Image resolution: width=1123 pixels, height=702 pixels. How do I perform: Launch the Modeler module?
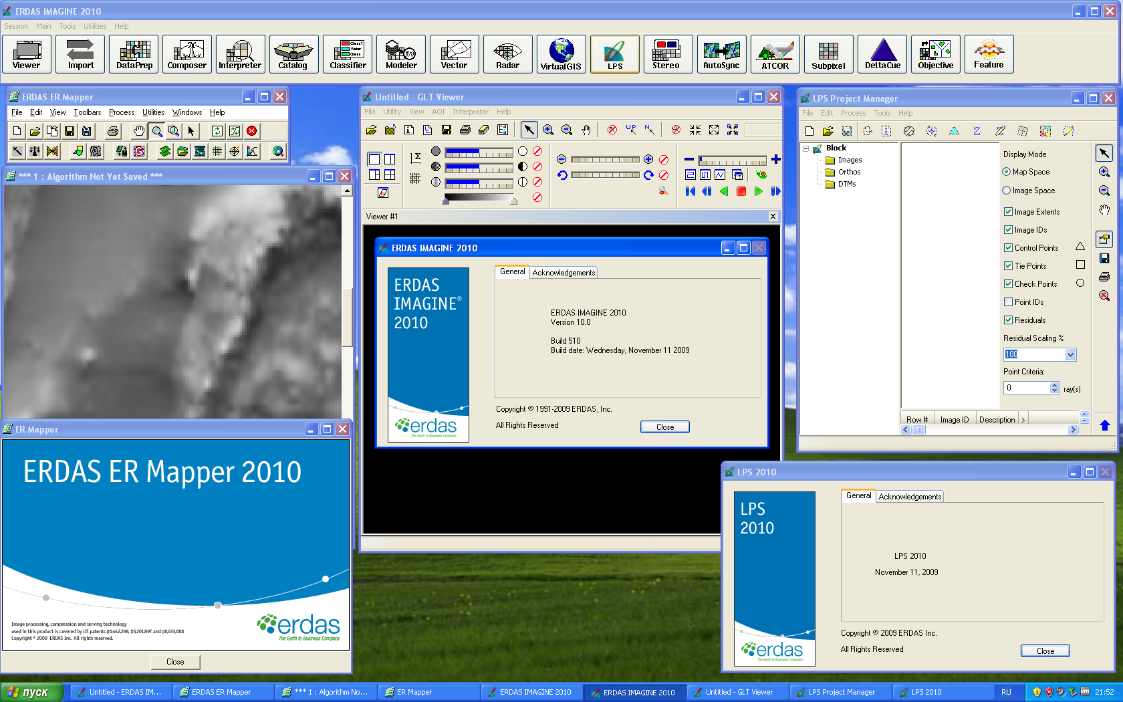401,53
